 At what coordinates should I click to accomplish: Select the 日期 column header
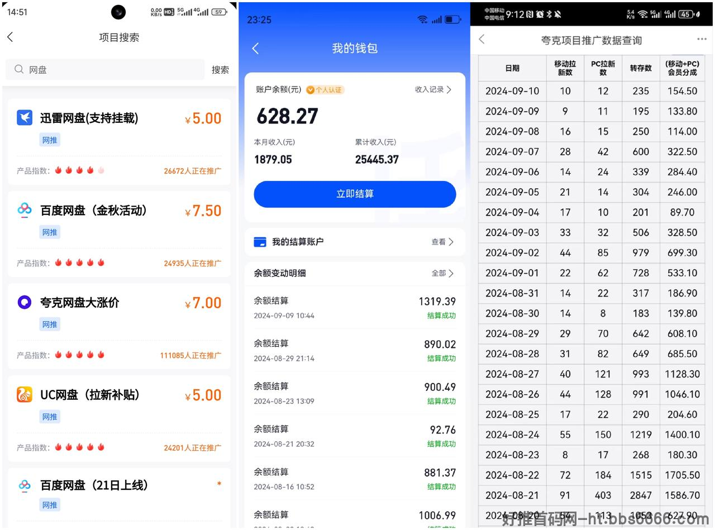512,68
